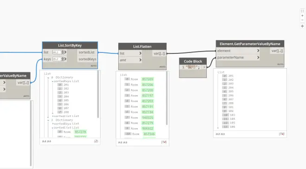Activate the pan mode icon
The height and width of the screenshot is (169, 306).
coord(302,26)
